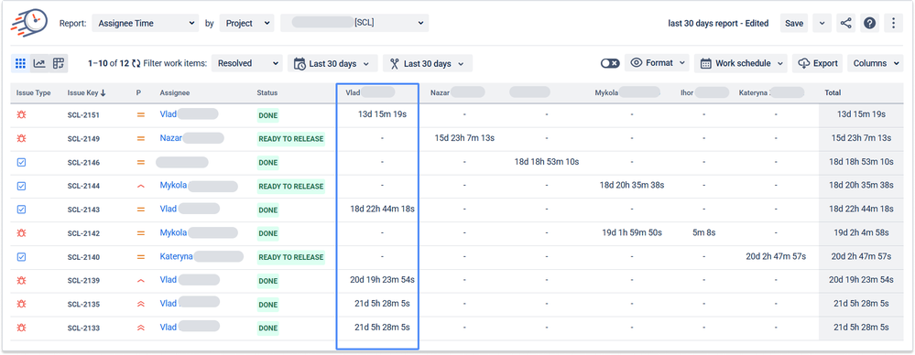Click the Time in Status app logo

(x=29, y=23)
